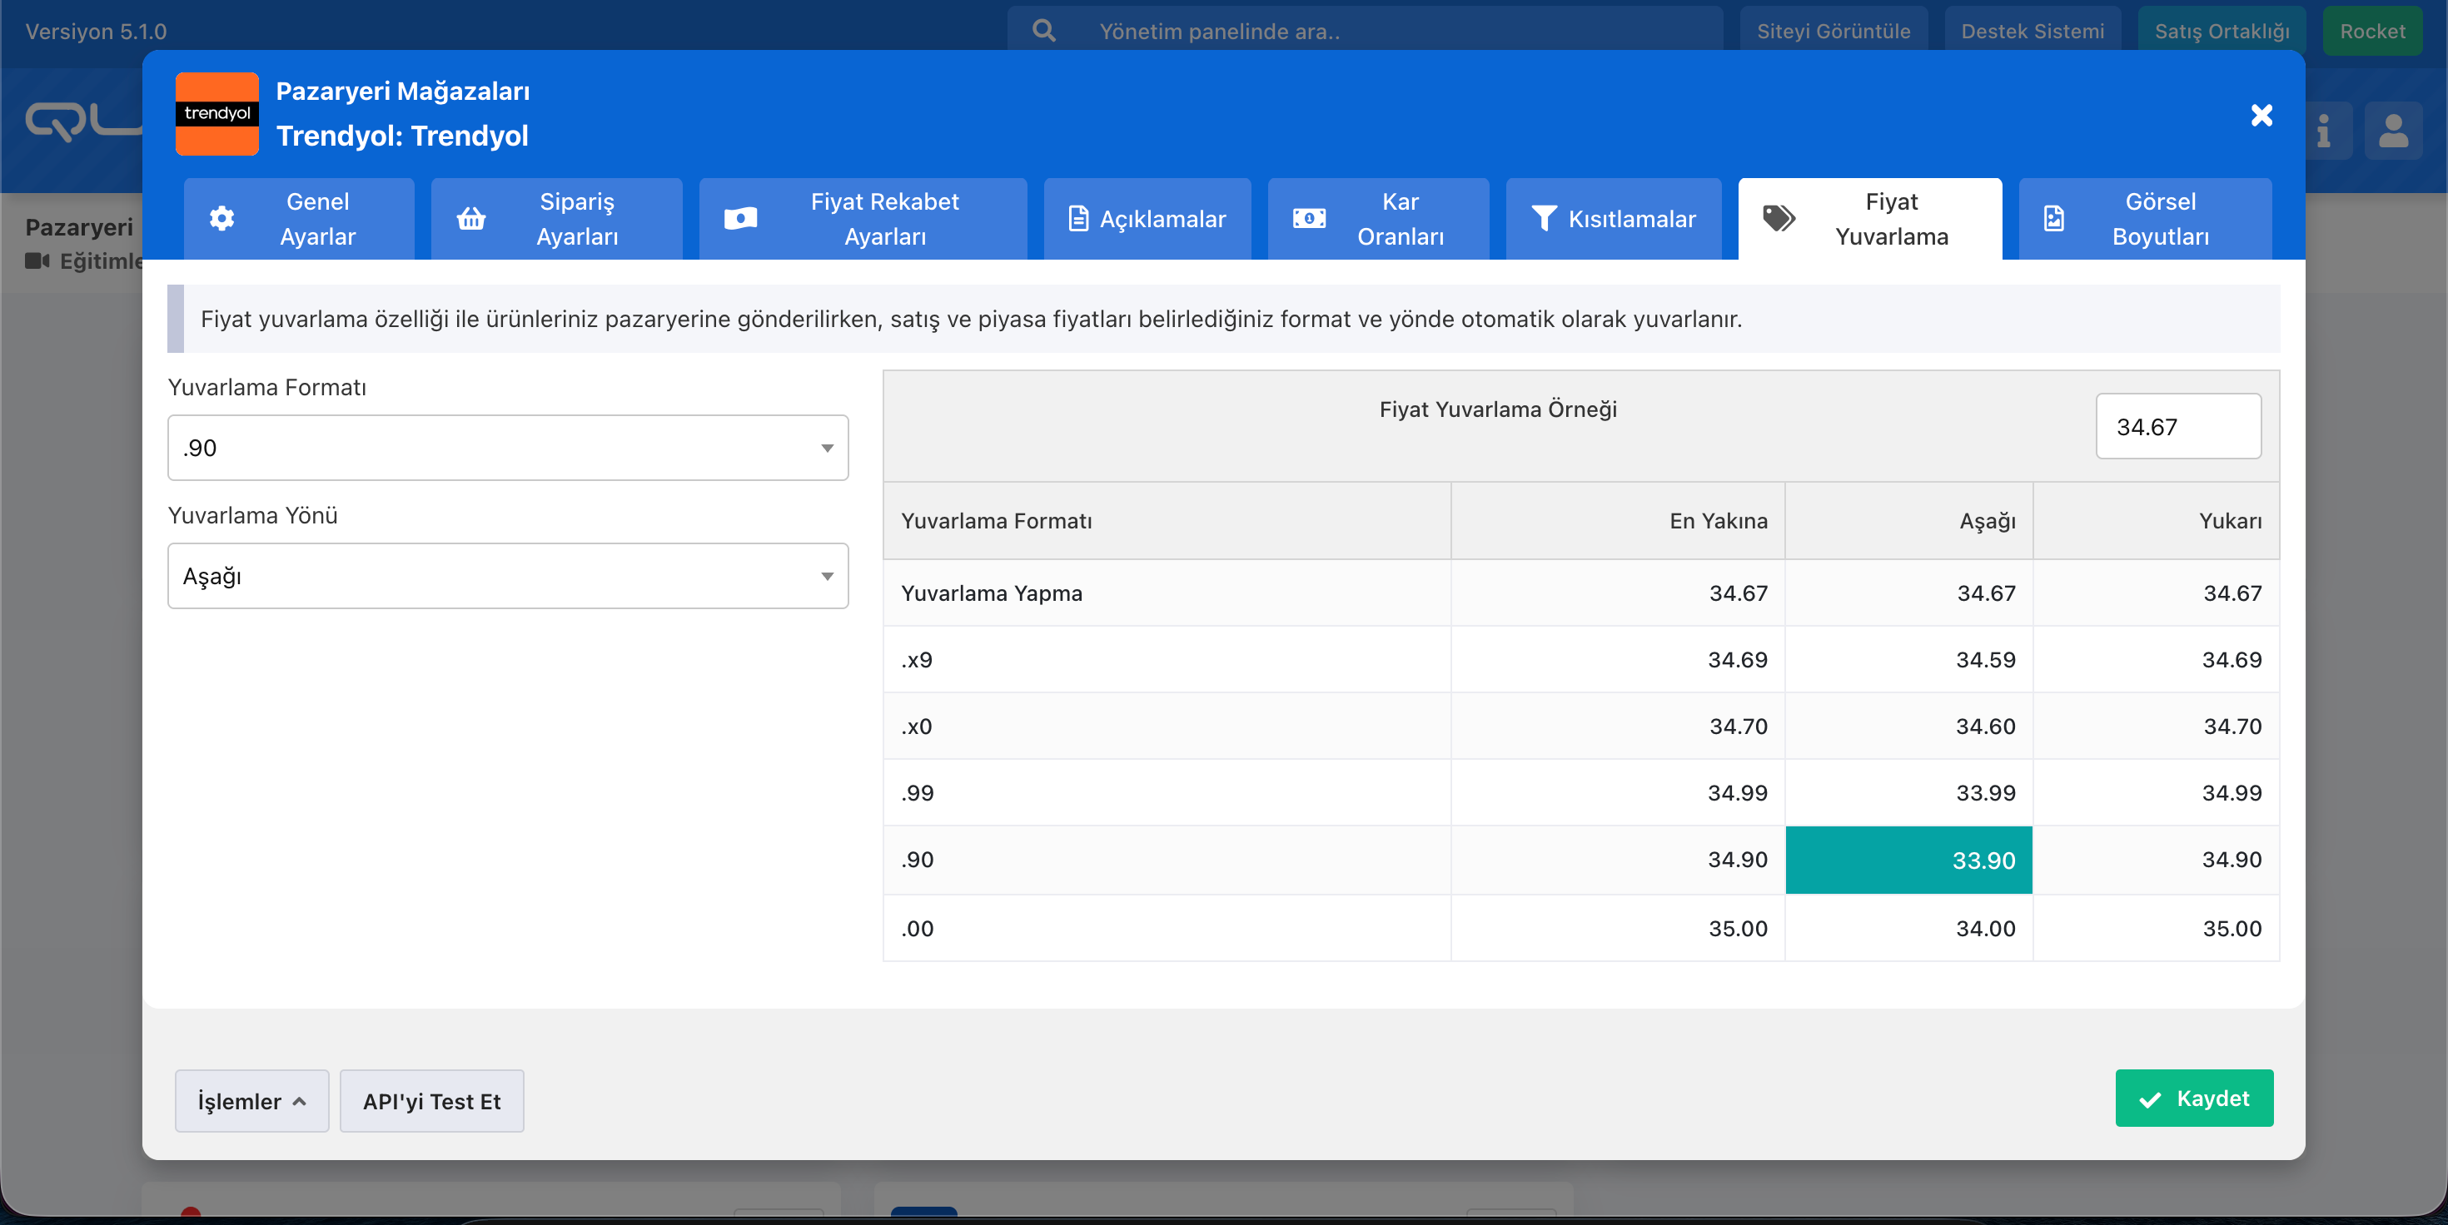This screenshot has width=2448, height=1225.
Task: Expand the İşlemler menu button
Action: 251,1101
